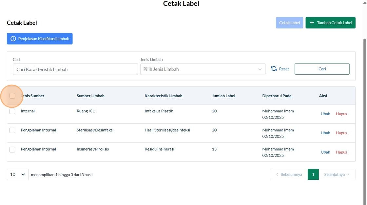Screen dimensions: 367x205
Task: Go to page 1 in pagination
Action: [x=313, y=175]
